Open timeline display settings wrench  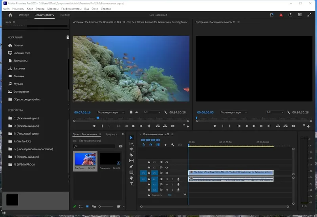[x=172, y=145]
